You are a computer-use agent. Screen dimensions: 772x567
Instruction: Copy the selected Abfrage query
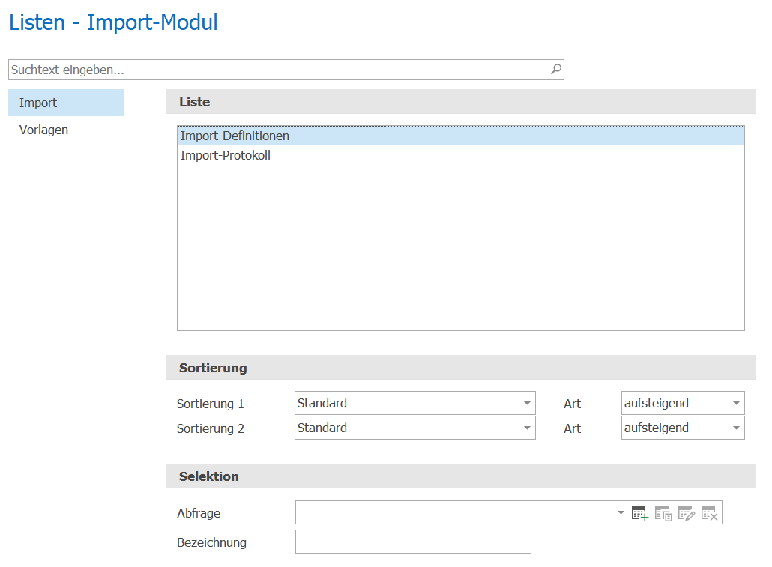point(663,513)
